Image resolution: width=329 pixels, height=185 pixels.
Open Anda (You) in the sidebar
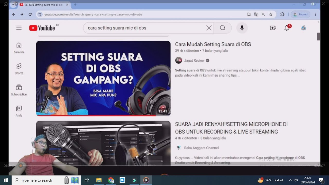point(19,111)
